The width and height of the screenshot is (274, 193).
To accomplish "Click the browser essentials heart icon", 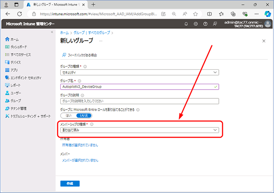I will pos(245,14).
